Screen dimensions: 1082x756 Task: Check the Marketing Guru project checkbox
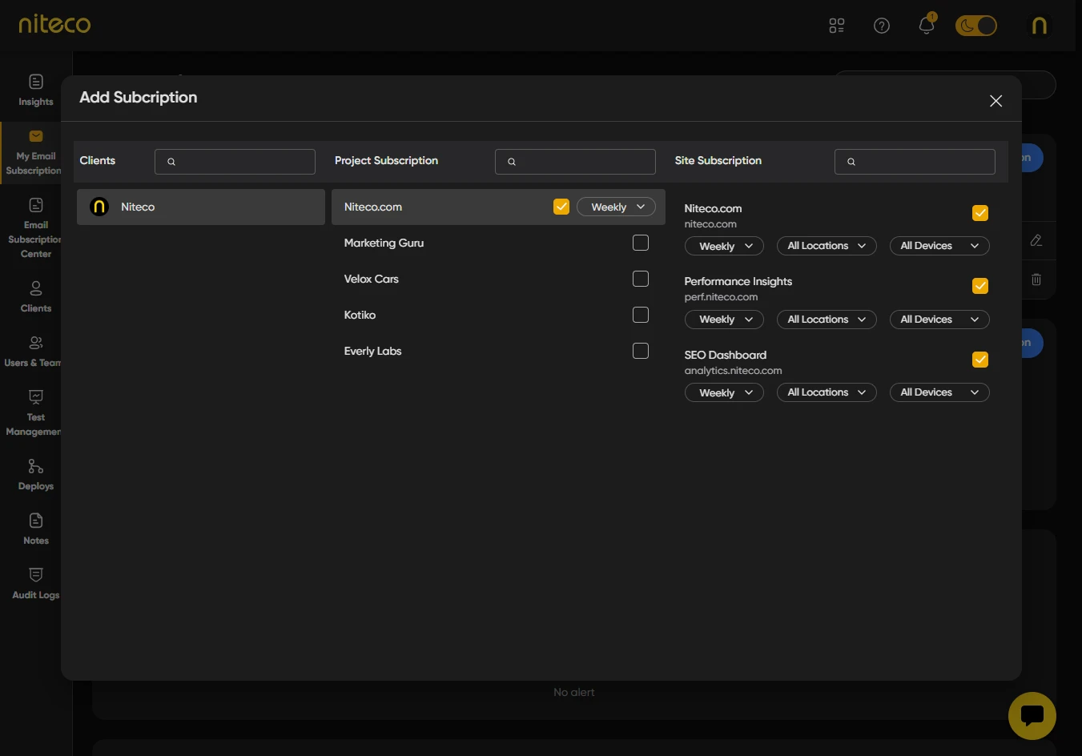(x=641, y=243)
